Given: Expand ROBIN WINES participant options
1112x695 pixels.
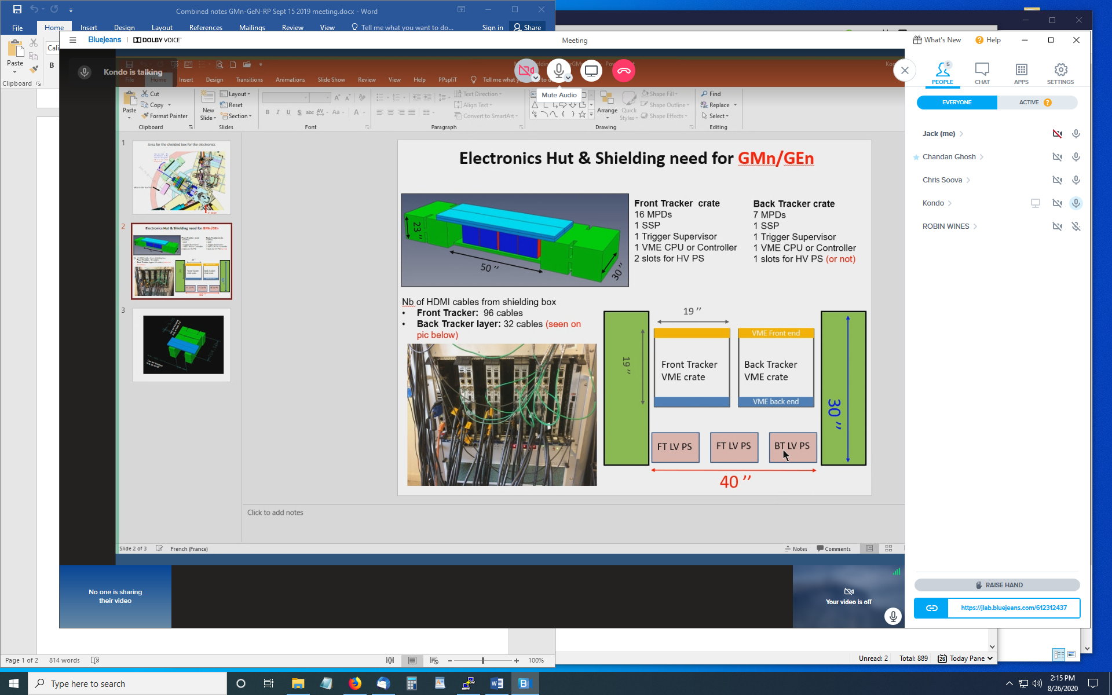Looking at the screenshot, I should 975,226.
